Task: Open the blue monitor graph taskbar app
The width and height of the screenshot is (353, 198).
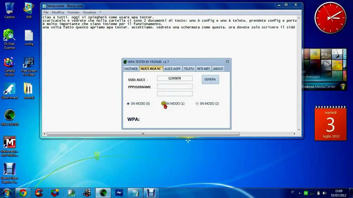Action: (x=119, y=193)
